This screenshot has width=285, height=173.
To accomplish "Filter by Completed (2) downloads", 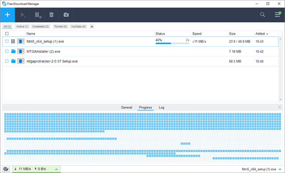I will coord(41,27).
